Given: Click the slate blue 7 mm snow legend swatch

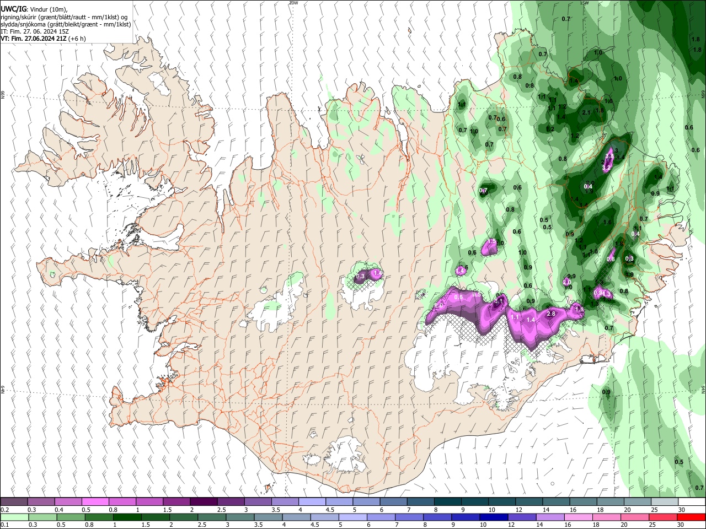Looking at the screenshot, I should (421, 502).
